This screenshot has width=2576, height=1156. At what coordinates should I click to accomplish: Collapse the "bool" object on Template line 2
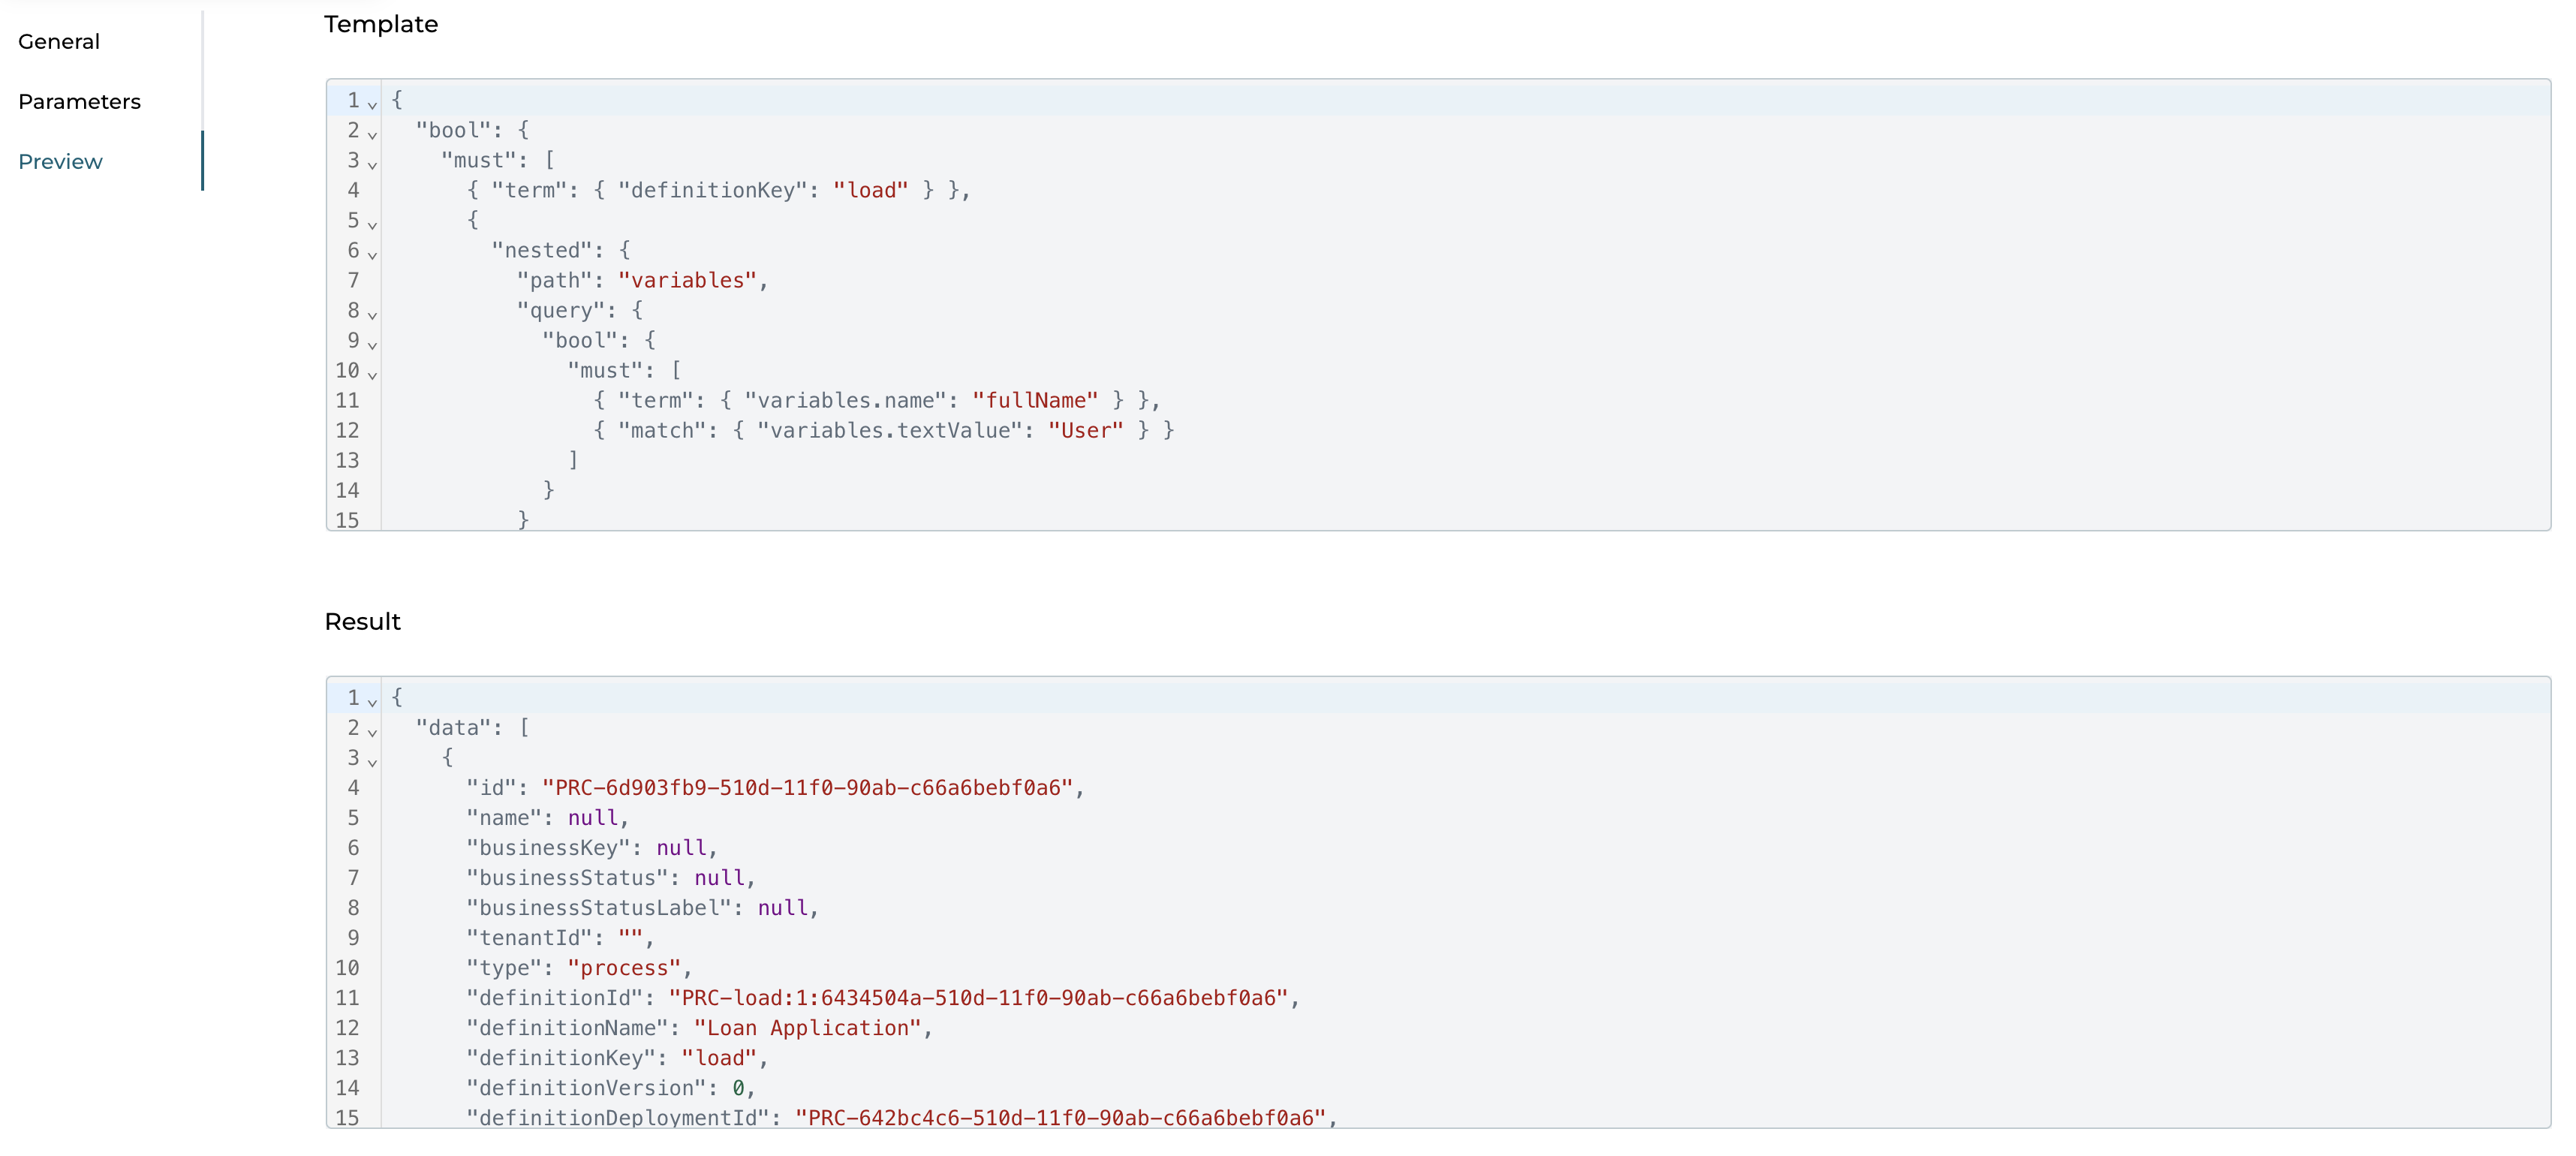(371, 134)
